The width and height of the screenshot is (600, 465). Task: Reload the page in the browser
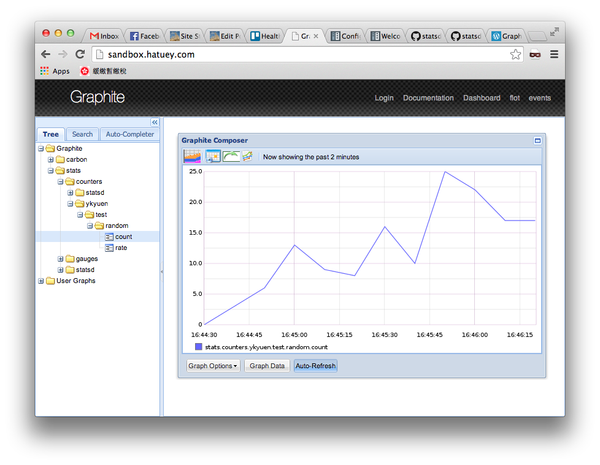(x=80, y=55)
